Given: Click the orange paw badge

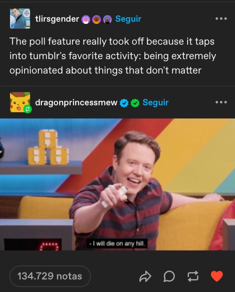Looking at the screenshot, I should (97, 20).
